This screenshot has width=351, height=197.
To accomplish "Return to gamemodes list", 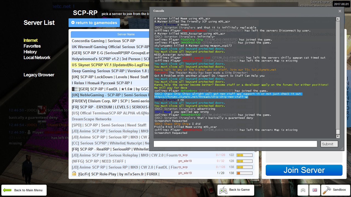I will 94,23.
